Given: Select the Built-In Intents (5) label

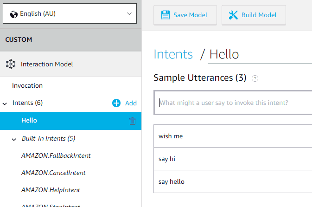Looking at the screenshot, I should click(49, 138).
